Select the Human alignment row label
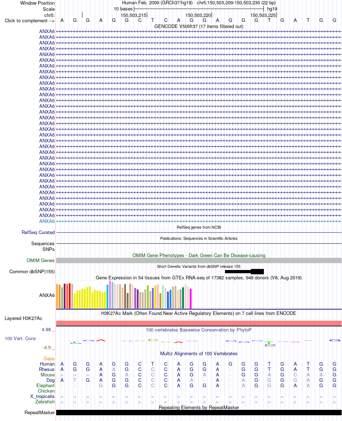This screenshot has height=421, width=342. 47,364
